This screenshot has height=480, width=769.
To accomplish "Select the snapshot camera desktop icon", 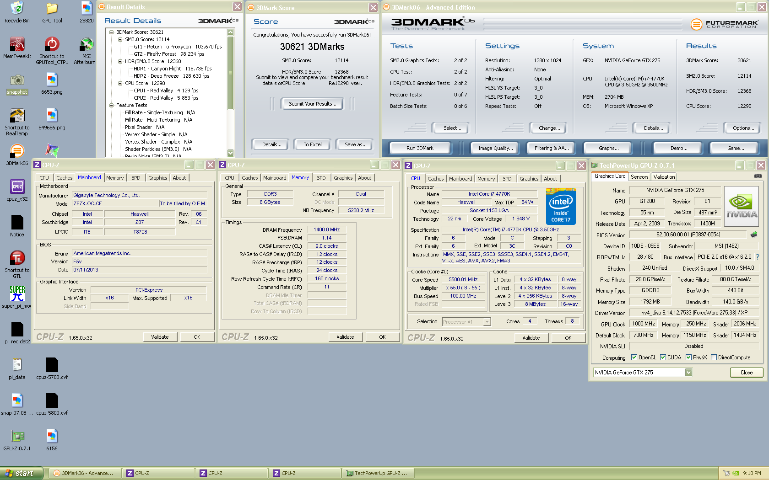I will [x=17, y=84].
